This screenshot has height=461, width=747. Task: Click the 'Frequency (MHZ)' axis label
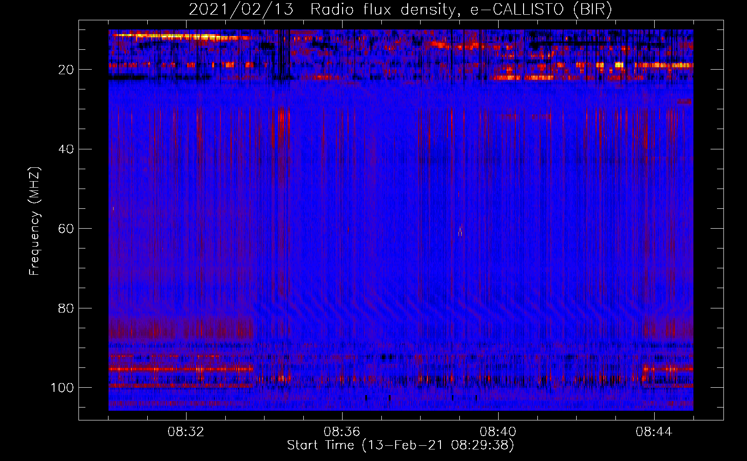(x=35, y=221)
